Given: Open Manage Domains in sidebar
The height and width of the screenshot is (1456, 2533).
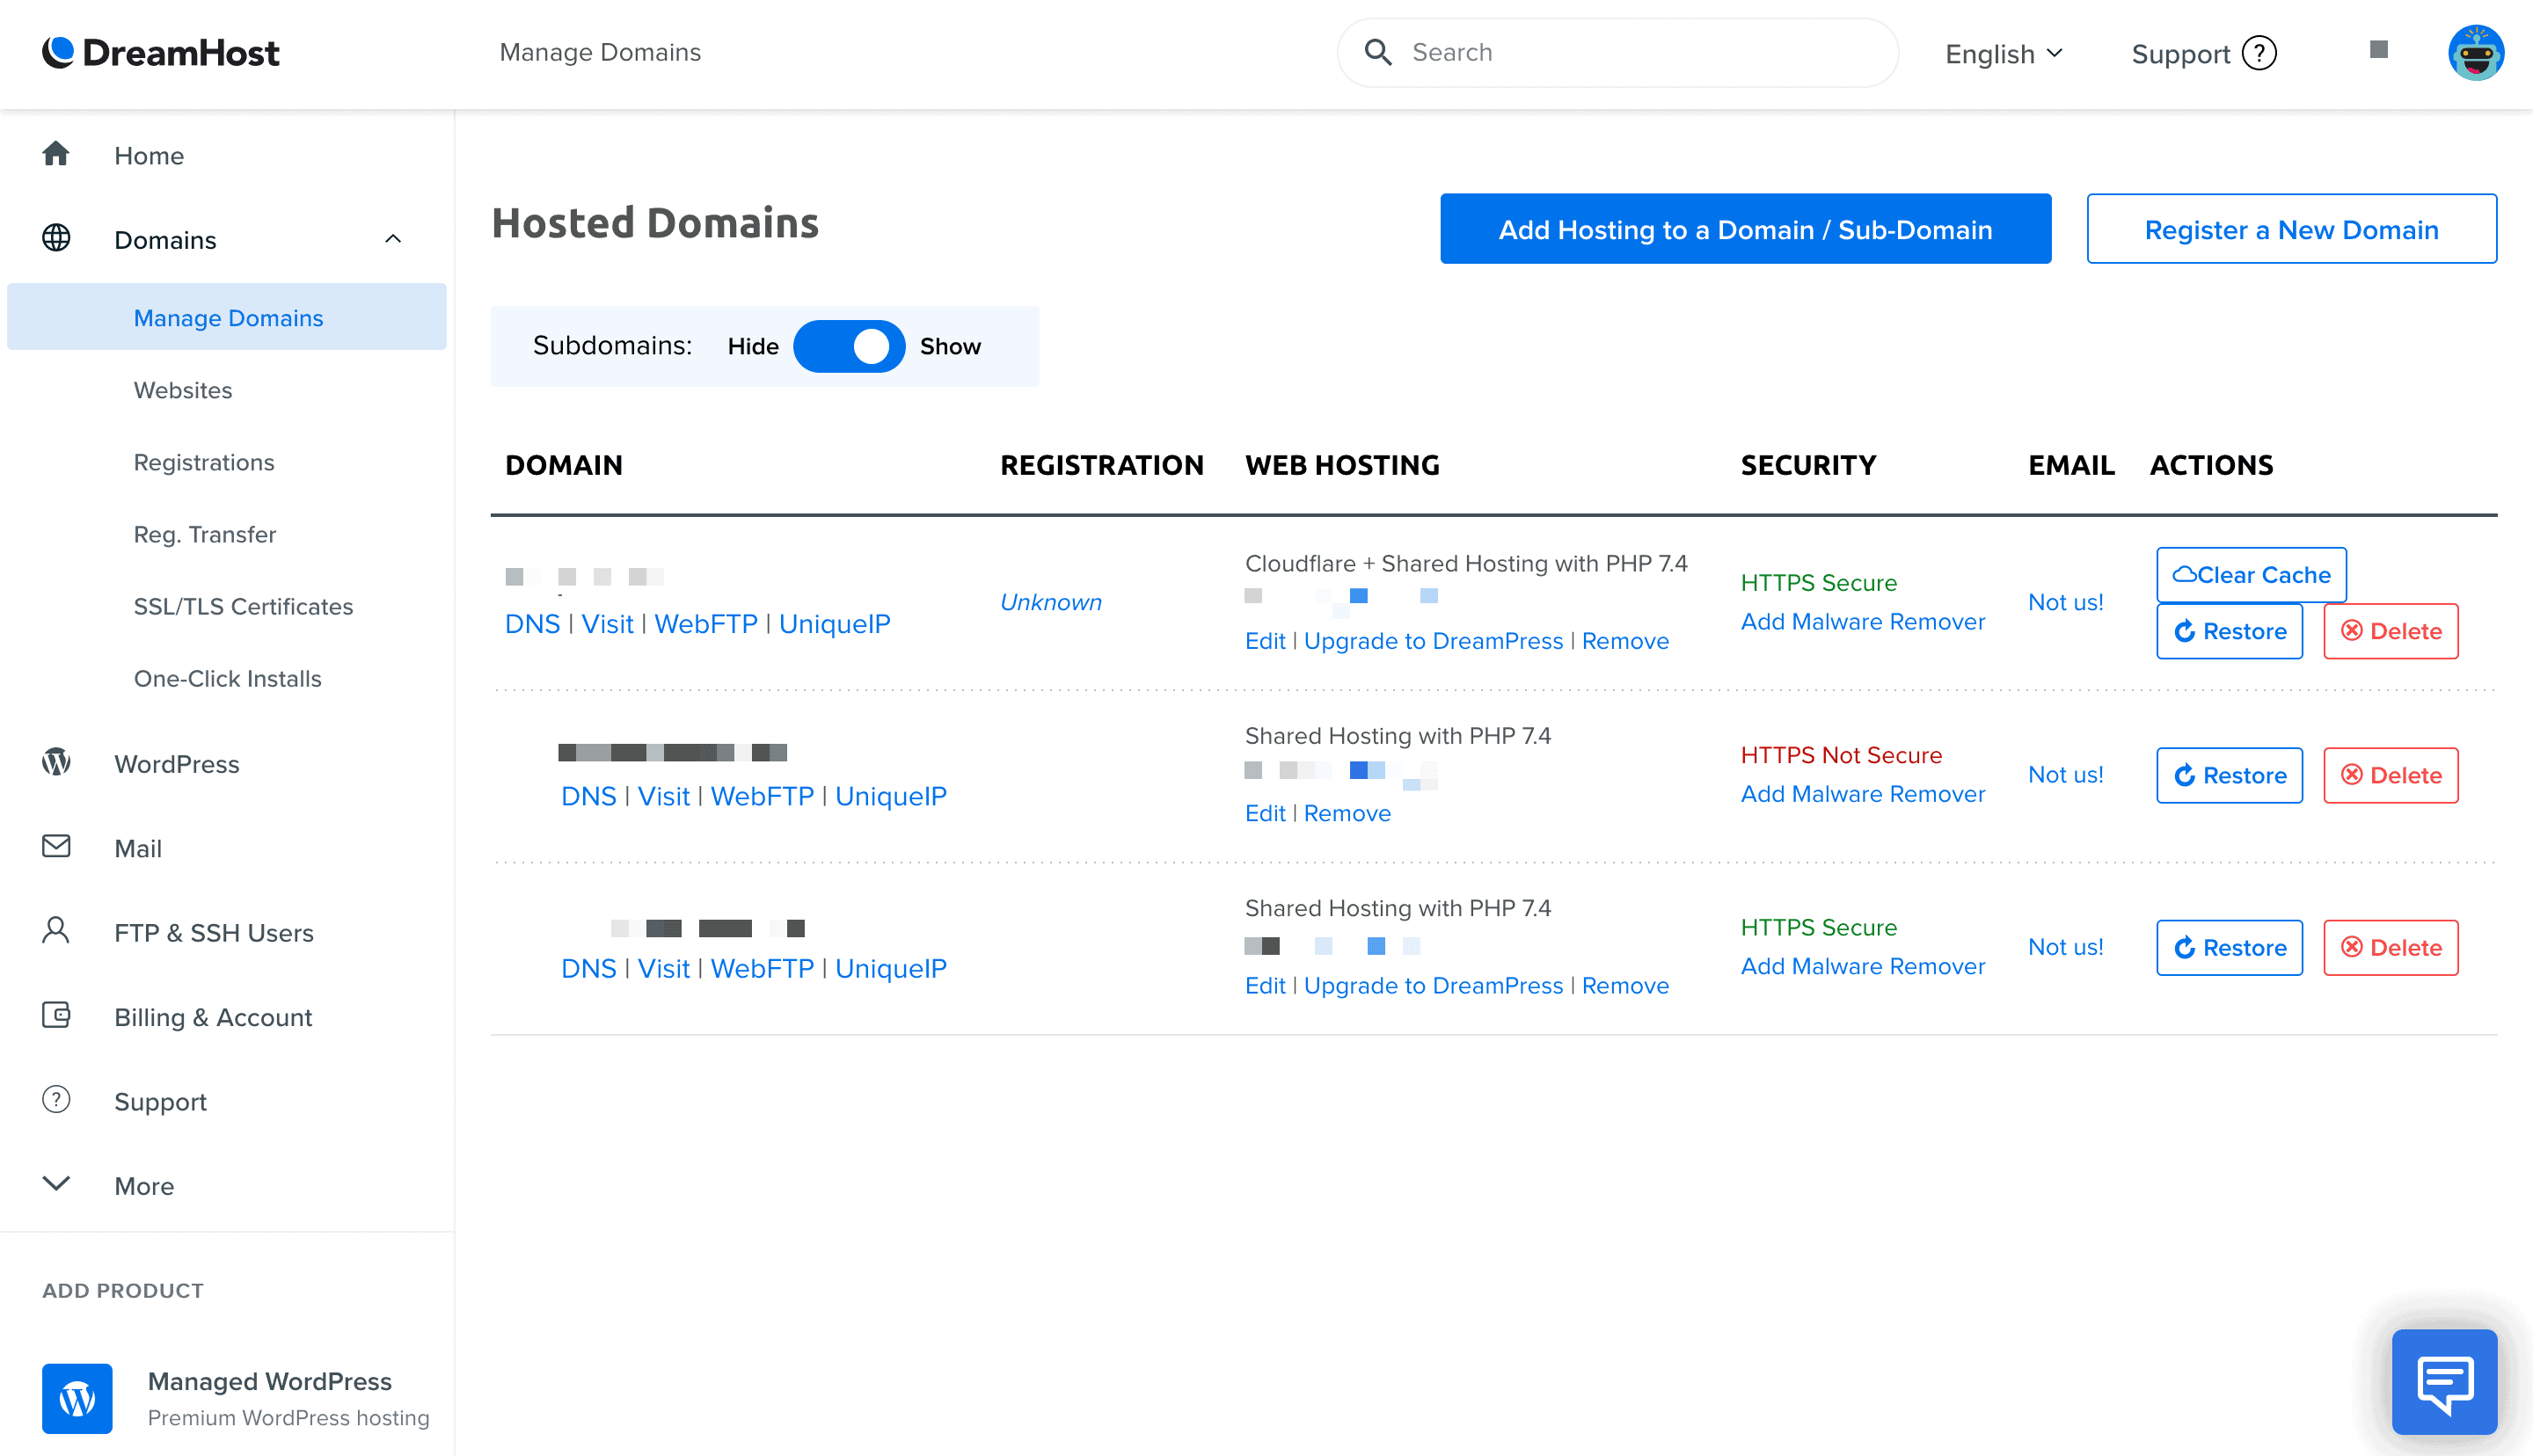Looking at the screenshot, I should coord(227,317).
